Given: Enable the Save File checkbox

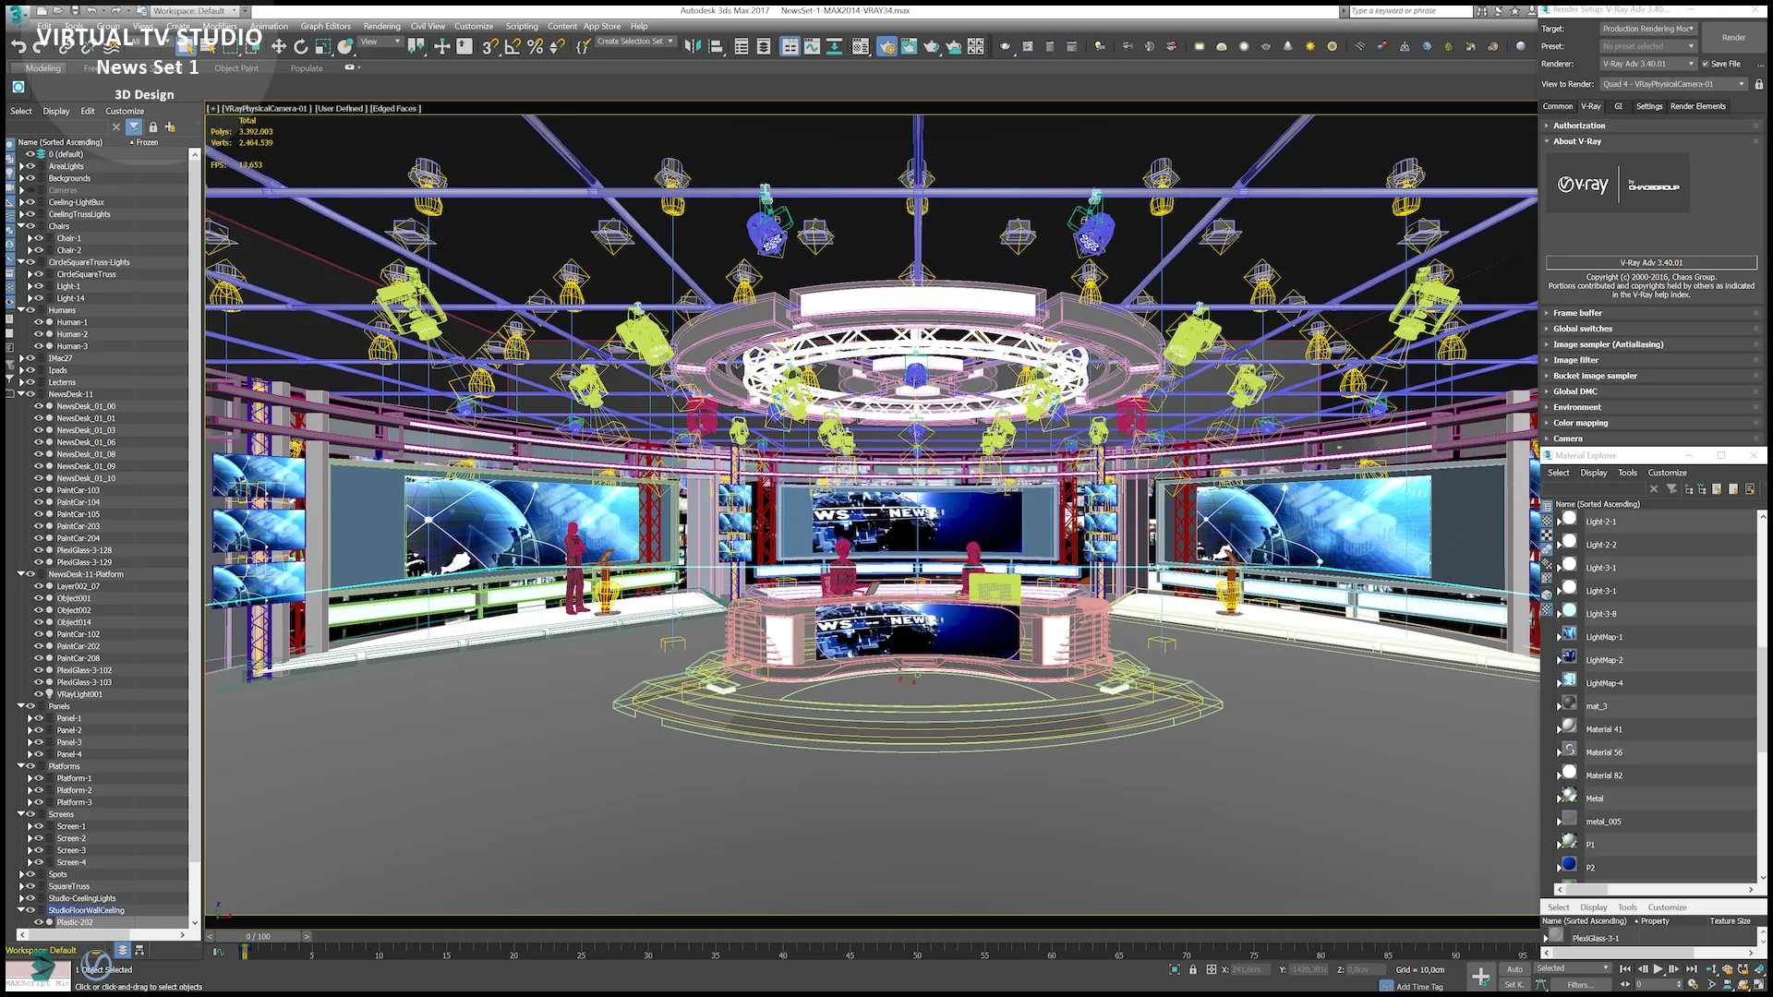Looking at the screenshot, I should 1705,64.
